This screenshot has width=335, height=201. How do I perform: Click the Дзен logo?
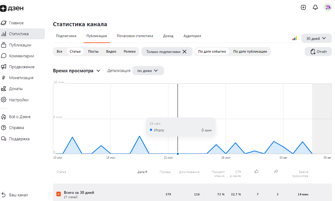point(12,8)
